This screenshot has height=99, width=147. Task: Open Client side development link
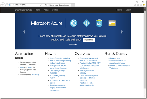[x=89, y=75]
